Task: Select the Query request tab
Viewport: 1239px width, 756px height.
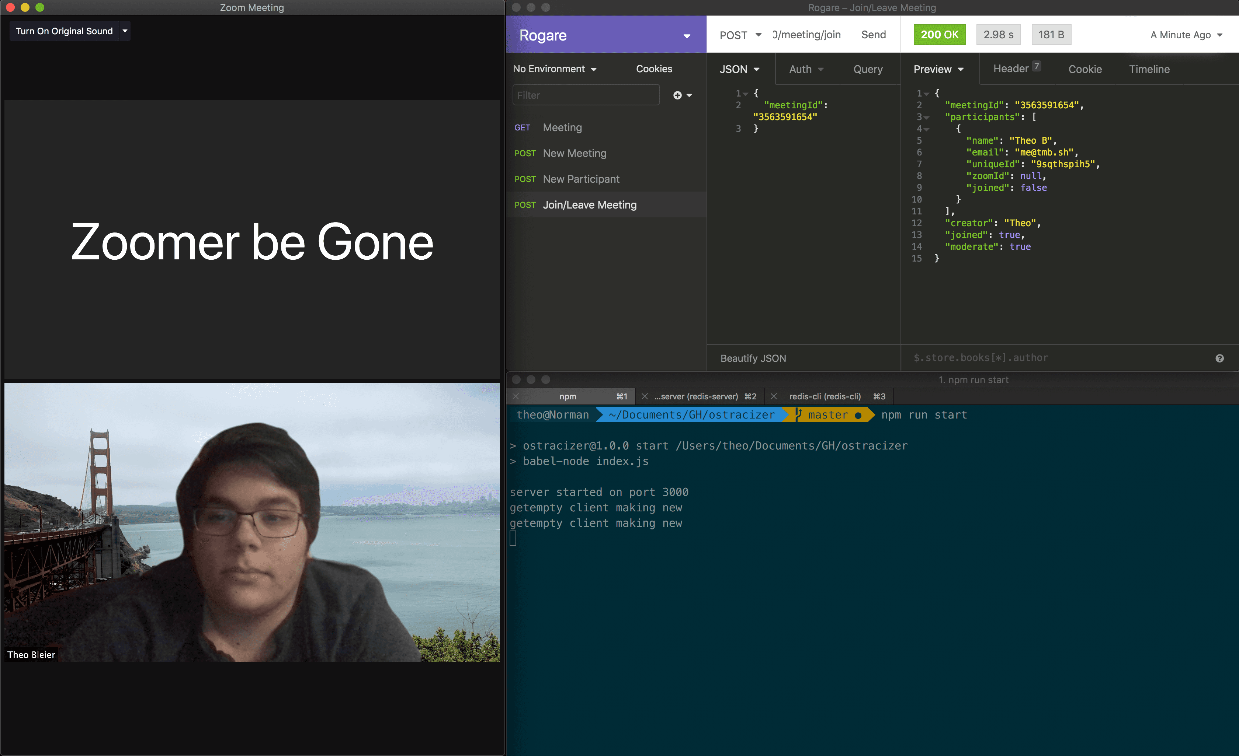Action: pos(867,69)
